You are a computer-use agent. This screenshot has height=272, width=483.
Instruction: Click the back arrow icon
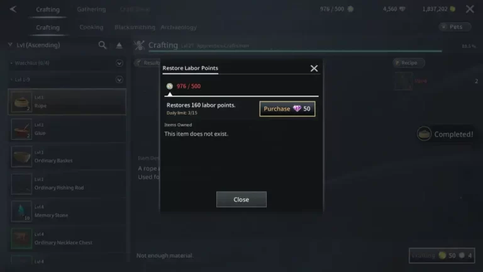point(13,9)
